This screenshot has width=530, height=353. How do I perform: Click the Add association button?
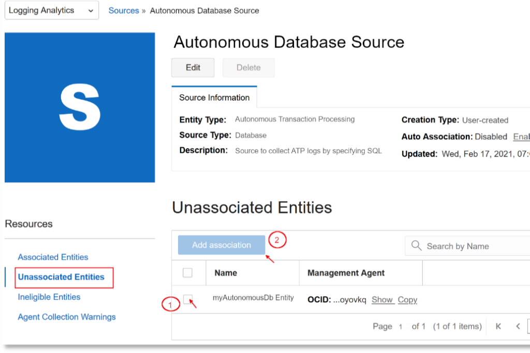[x=221, y=245]
